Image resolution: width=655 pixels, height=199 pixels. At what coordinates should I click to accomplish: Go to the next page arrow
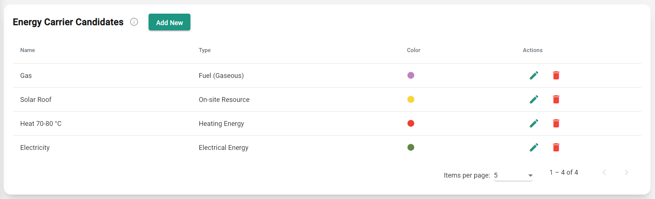click(626, 172)
